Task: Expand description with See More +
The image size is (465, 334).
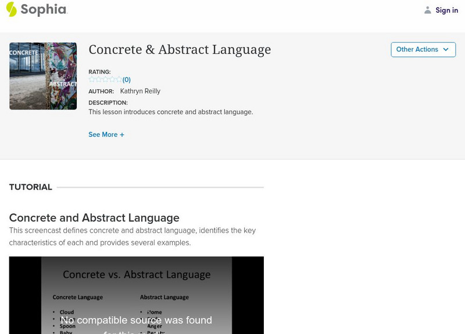Action: [x=106, y=135]
